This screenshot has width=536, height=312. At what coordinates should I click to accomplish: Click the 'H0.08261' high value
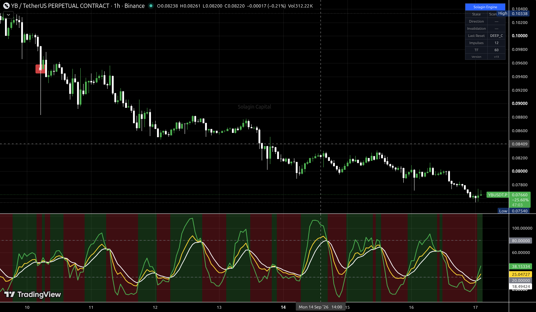(x=190, y=6)
